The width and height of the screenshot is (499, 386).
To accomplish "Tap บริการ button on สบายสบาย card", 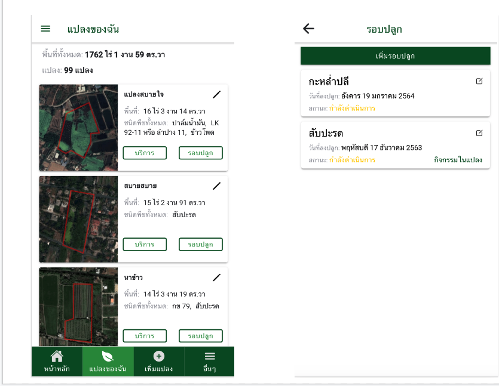I will point(145,245).
